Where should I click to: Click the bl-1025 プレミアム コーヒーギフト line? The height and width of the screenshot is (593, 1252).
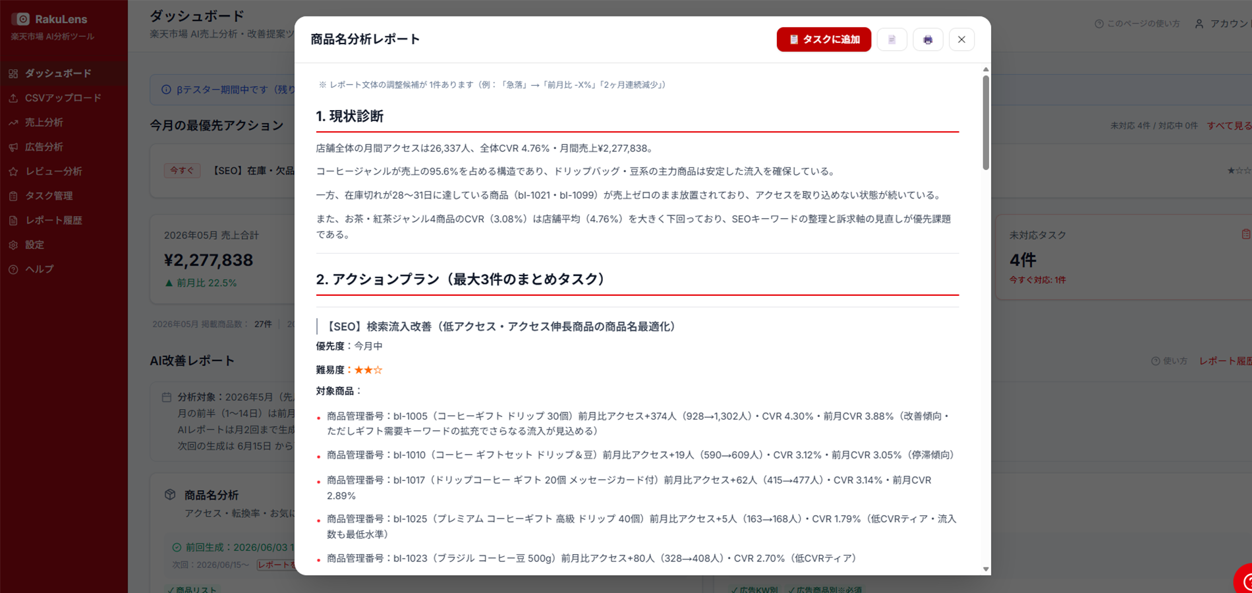[641, 526]
